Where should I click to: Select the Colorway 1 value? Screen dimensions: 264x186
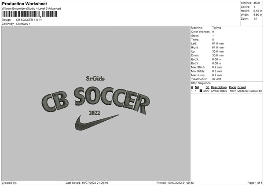click(x=23, y=24)
